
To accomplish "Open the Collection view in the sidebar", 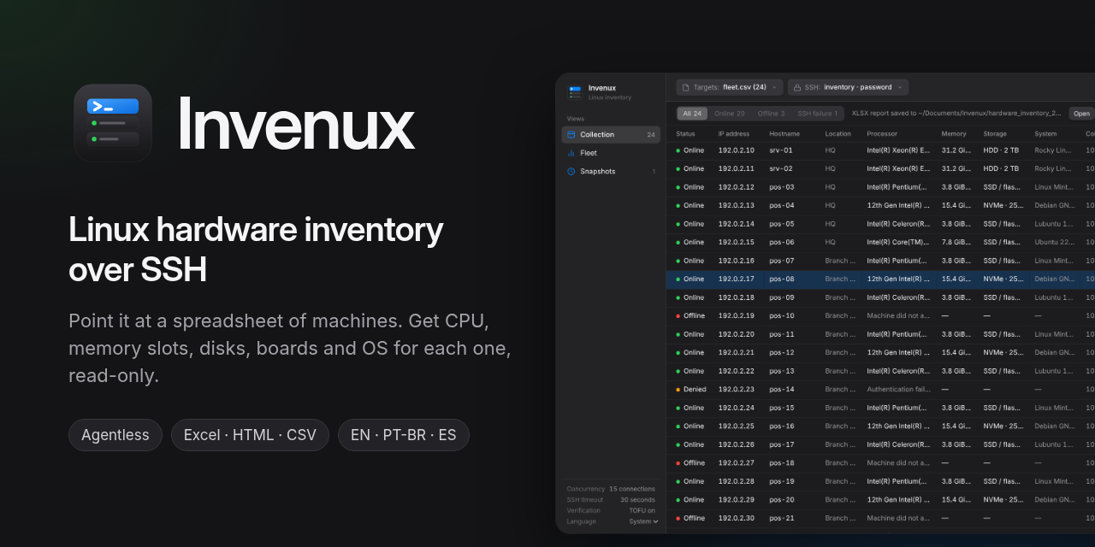I will [611, 134].
